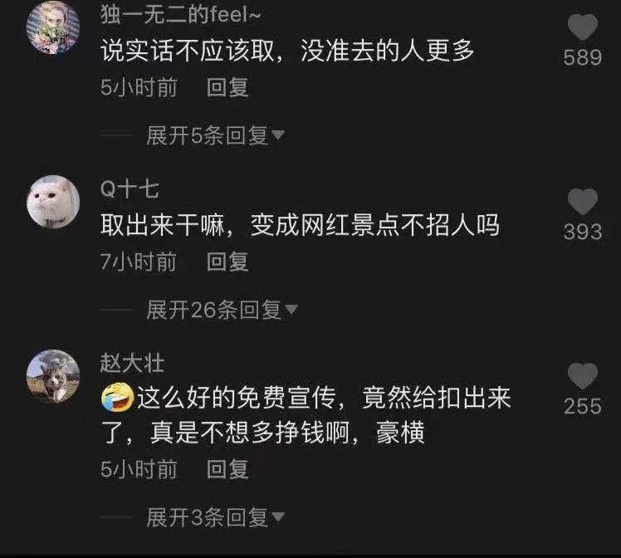Open profile via username 赵大壮
This screenshot has width=621, height=558.
click(132, 363)
